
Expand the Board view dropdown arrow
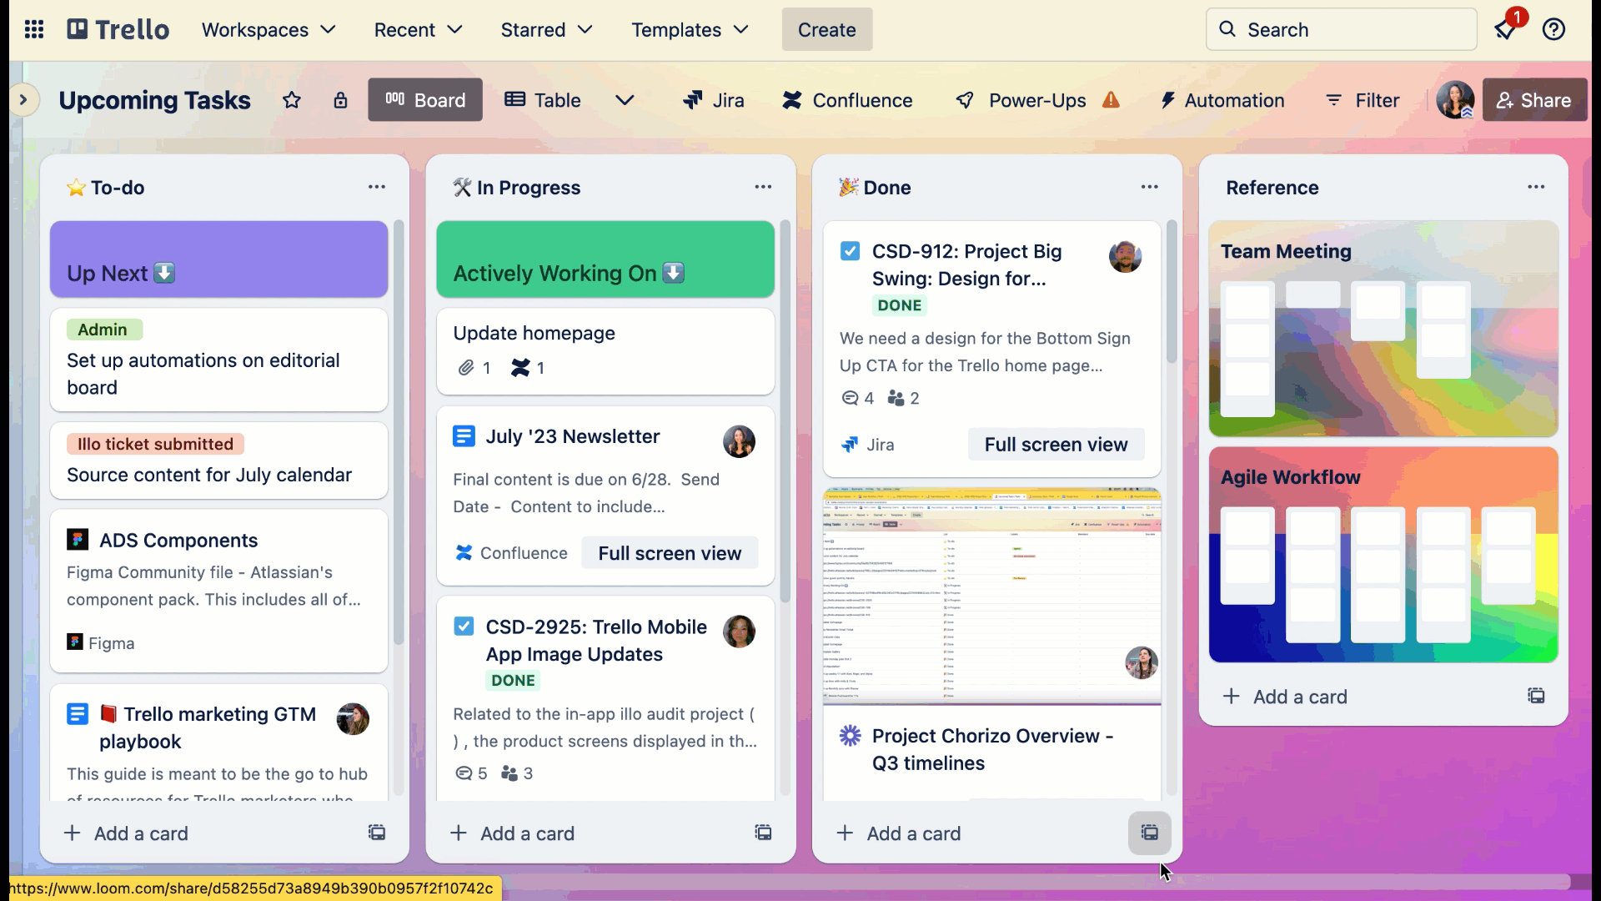pos(624,100)
